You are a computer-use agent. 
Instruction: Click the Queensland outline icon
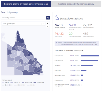click(57, 17)
